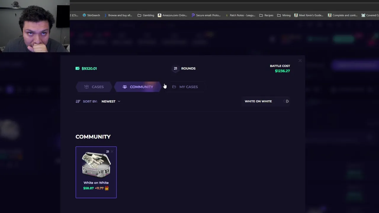Click the Community section heading

tap(93, 137)
